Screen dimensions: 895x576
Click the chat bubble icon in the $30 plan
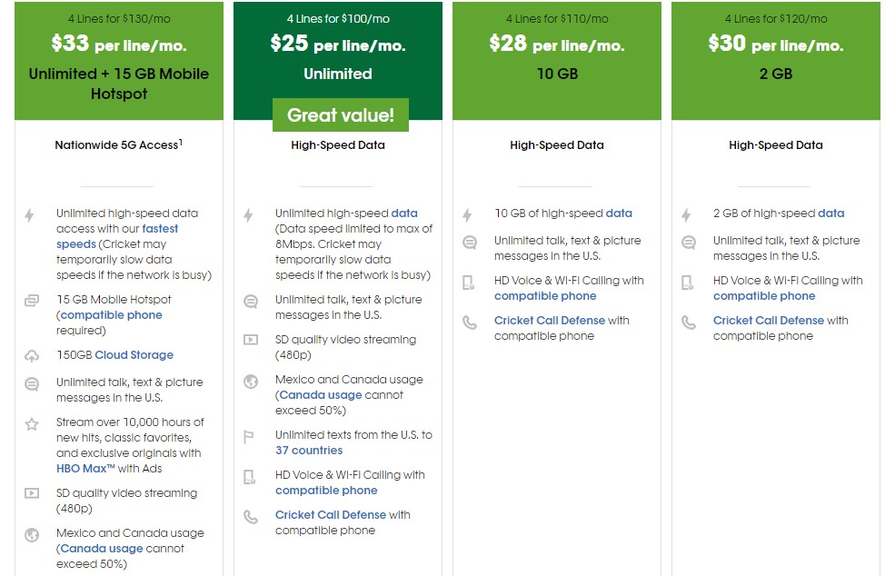click(x=689, y=243)
